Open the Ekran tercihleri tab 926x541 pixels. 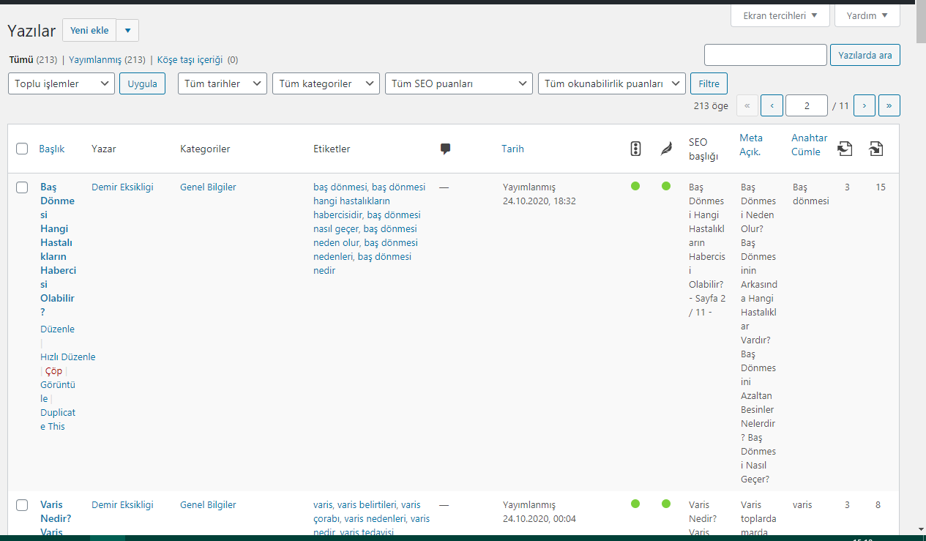coord(780,15)
